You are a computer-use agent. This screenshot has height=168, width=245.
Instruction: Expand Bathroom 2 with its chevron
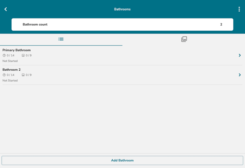pyautogui.click(x=240, y=75)
